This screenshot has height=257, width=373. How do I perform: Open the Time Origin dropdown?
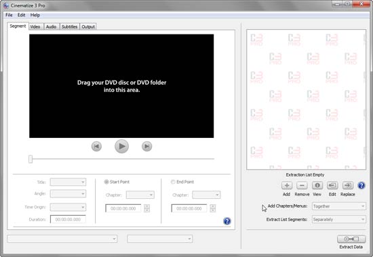coord(68,207)
